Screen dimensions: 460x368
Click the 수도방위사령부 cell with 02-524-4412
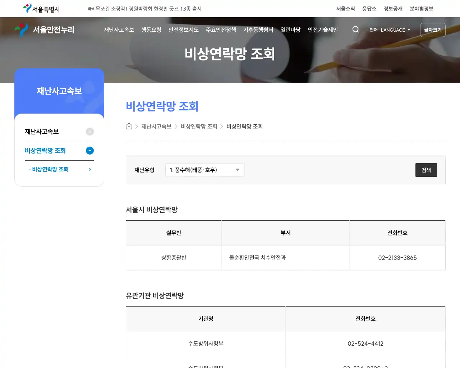206,344
